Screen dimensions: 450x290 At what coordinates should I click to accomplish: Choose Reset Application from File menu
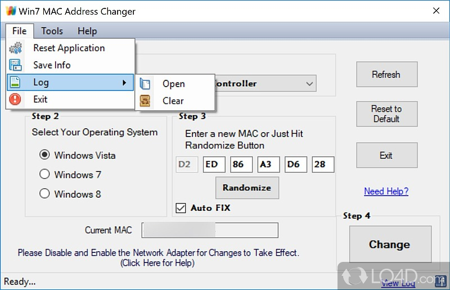point(70,48)
